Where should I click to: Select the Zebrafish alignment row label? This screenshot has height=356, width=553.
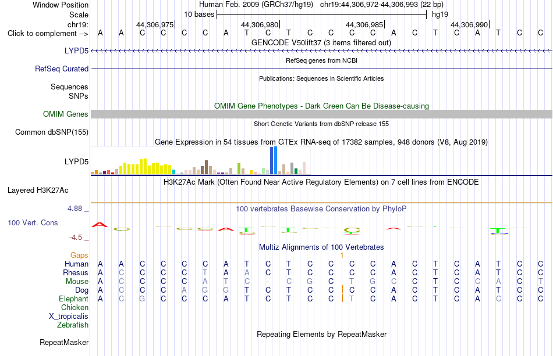pos(73,325)
